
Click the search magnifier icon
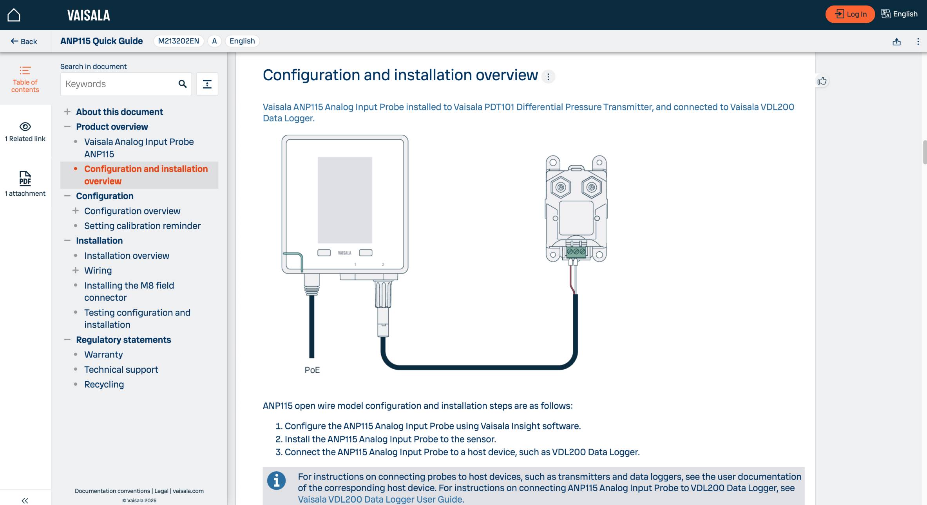(182, 84)
